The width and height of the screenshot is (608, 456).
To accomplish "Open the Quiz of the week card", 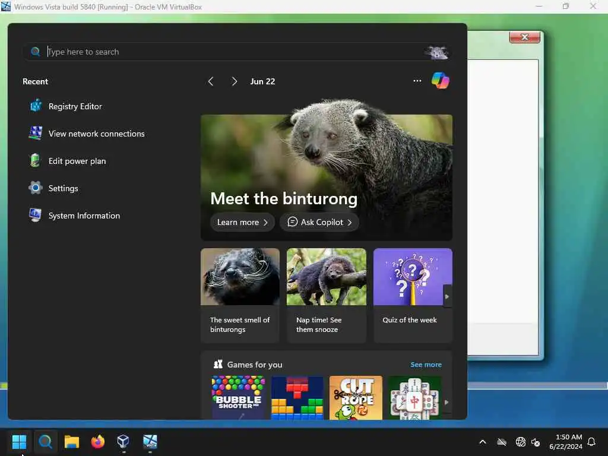I will point(413,295).
